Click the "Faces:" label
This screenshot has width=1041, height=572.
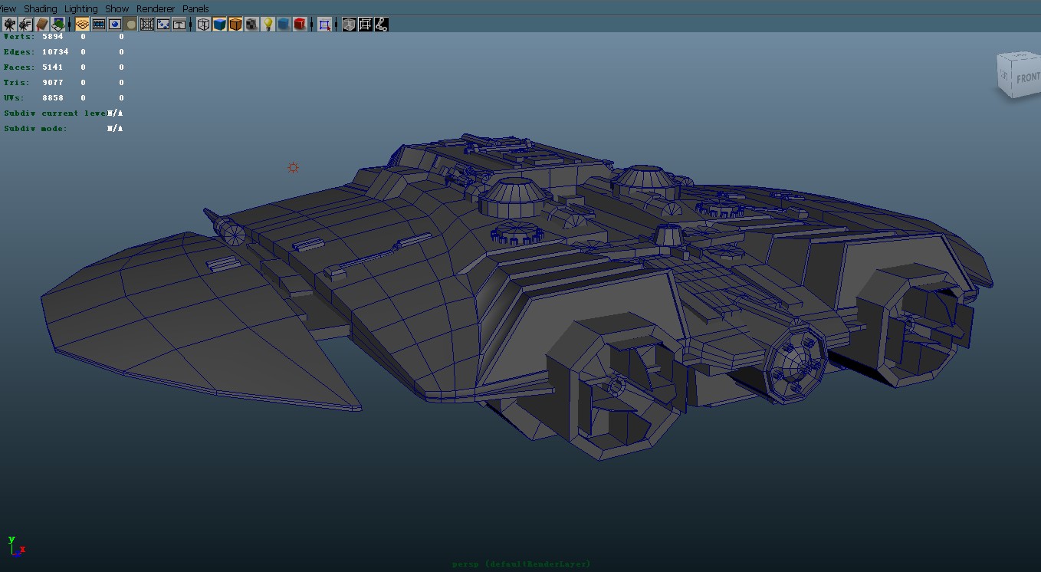pyautogui.click(x=18, y=67)
